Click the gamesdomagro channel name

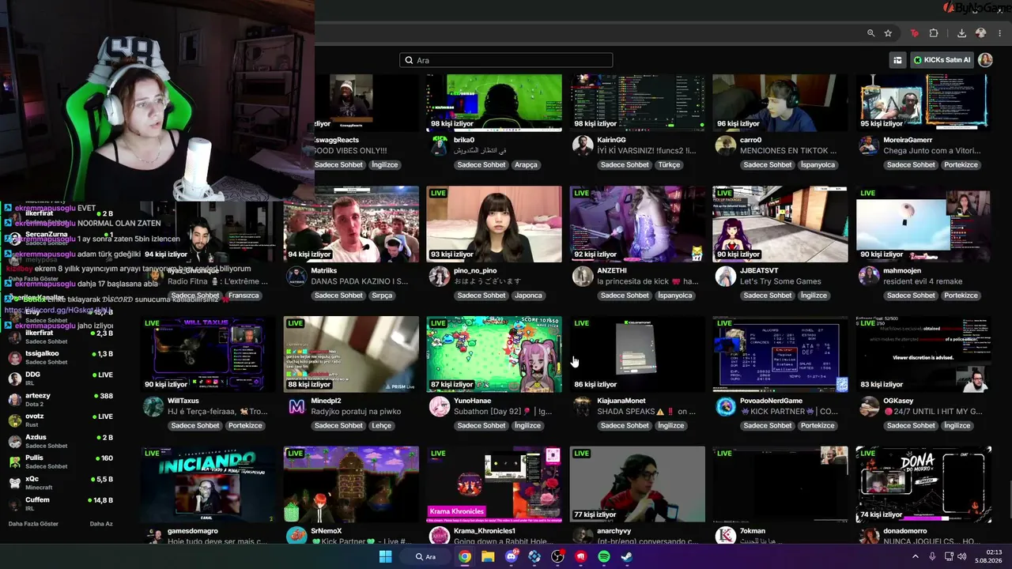coord(193,531)
